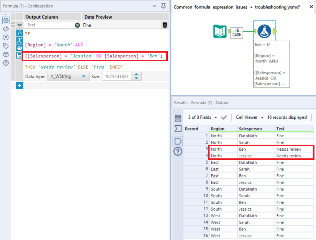The image size is (316, 240).
Task: Add a new expression with plus button
Action: (x=20, y=86)
